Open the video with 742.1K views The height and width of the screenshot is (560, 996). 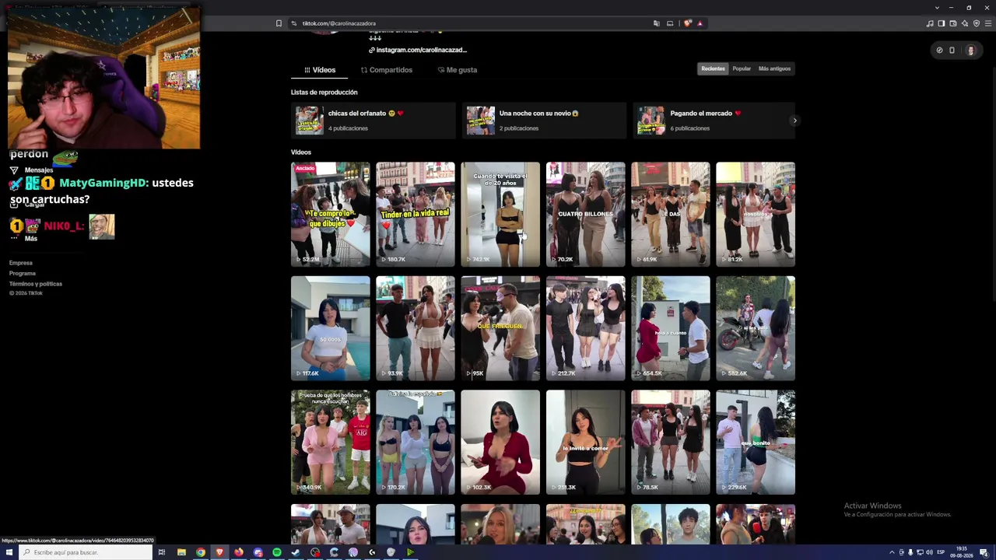(500, 214)
